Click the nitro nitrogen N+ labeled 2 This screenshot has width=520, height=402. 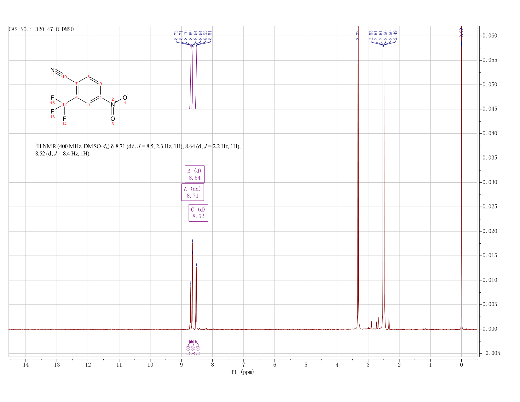[x=113, y=104]
